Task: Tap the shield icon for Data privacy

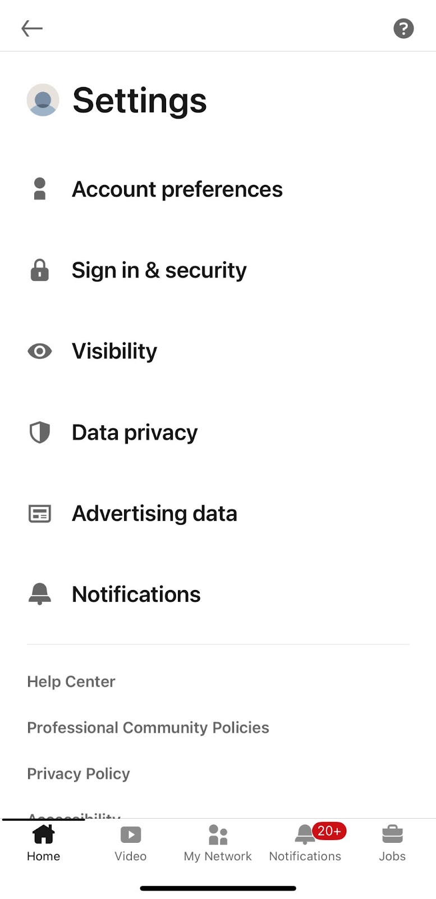Action: coord(39,432)
